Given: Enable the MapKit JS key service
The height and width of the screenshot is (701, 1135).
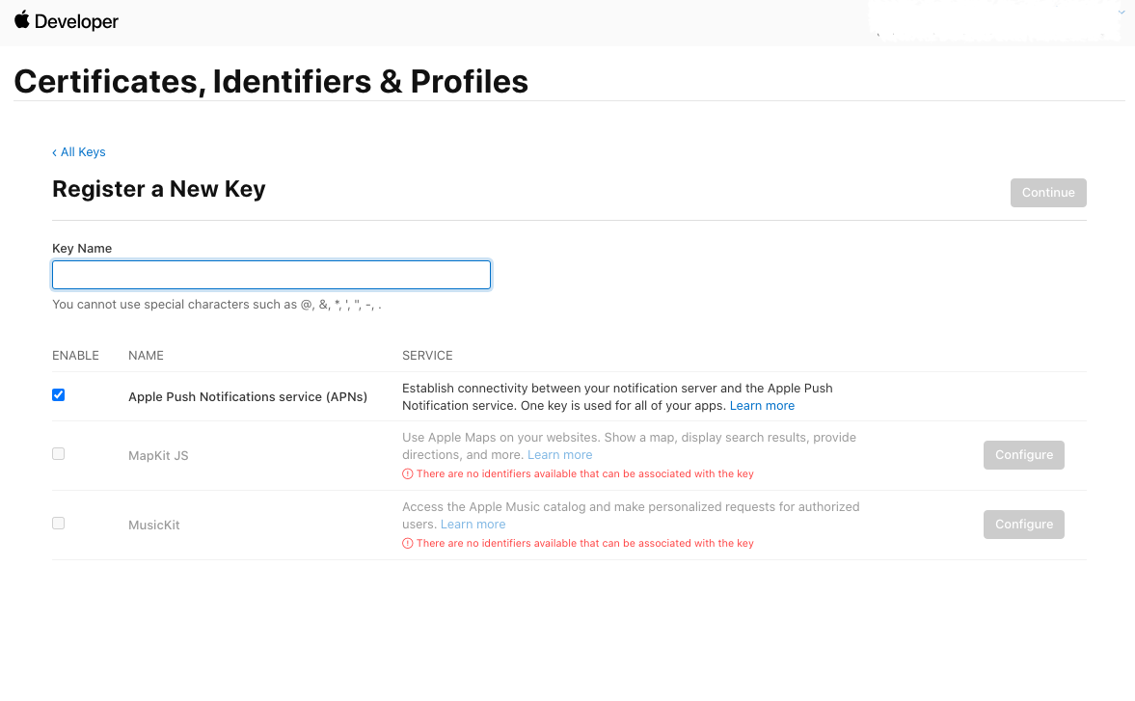Looking at the screenshot, I should (x=58, y=453).
